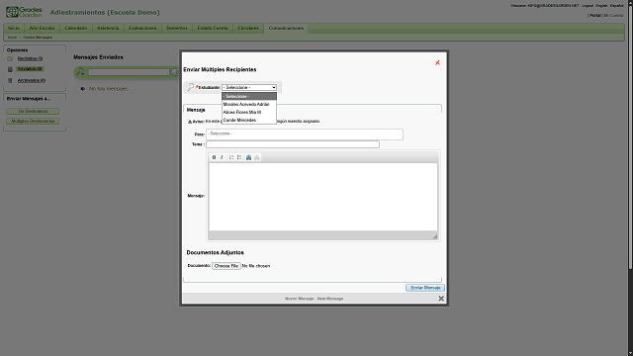633x356 pixels.
Task: Open the Deméritos tab
Action: click(x=177, y=29)
